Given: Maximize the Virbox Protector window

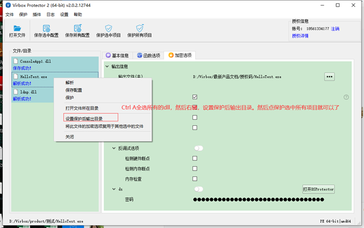Looking at the screenshot, I should 337,5.
